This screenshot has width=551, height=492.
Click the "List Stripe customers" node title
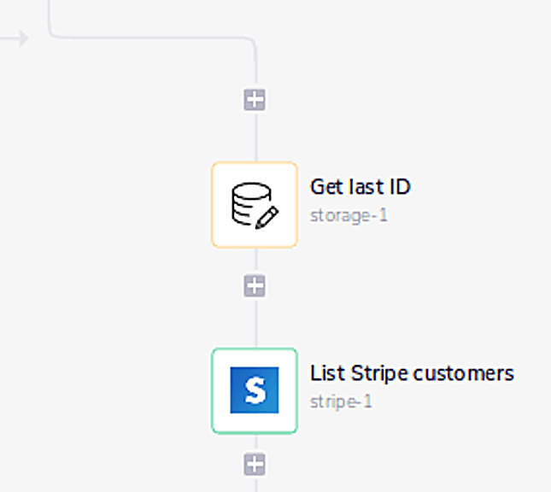pos(412,373)
